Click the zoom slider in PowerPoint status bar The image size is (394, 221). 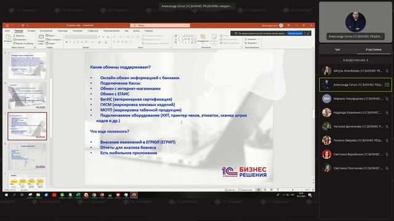(x=293, y=190)
